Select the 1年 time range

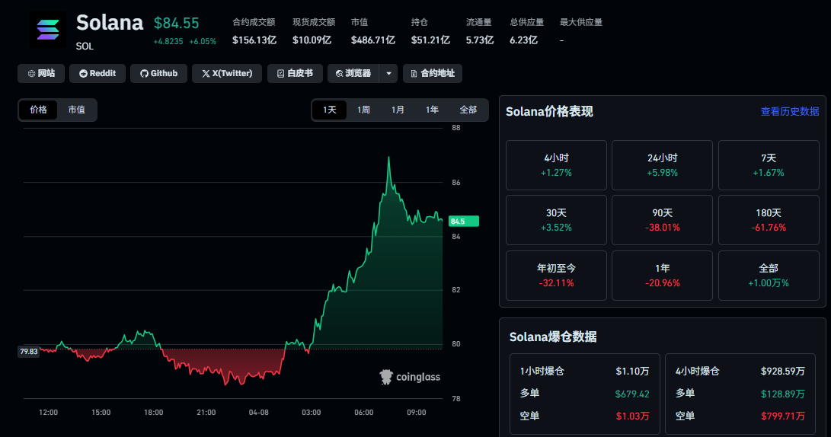click(x=433, y=110)
